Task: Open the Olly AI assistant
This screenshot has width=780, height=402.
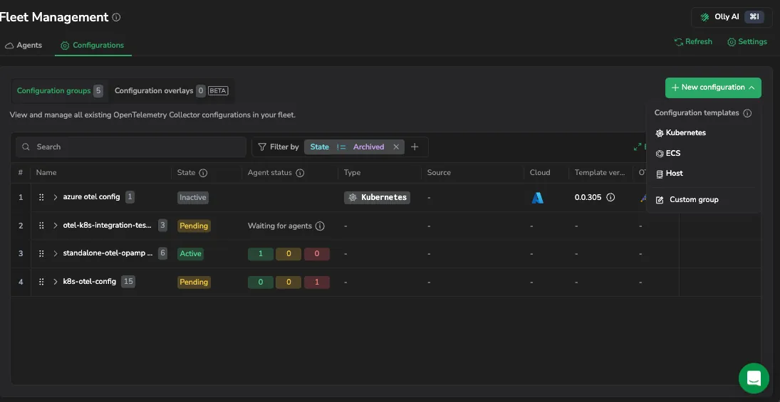Action: click(x=732, y=17)
